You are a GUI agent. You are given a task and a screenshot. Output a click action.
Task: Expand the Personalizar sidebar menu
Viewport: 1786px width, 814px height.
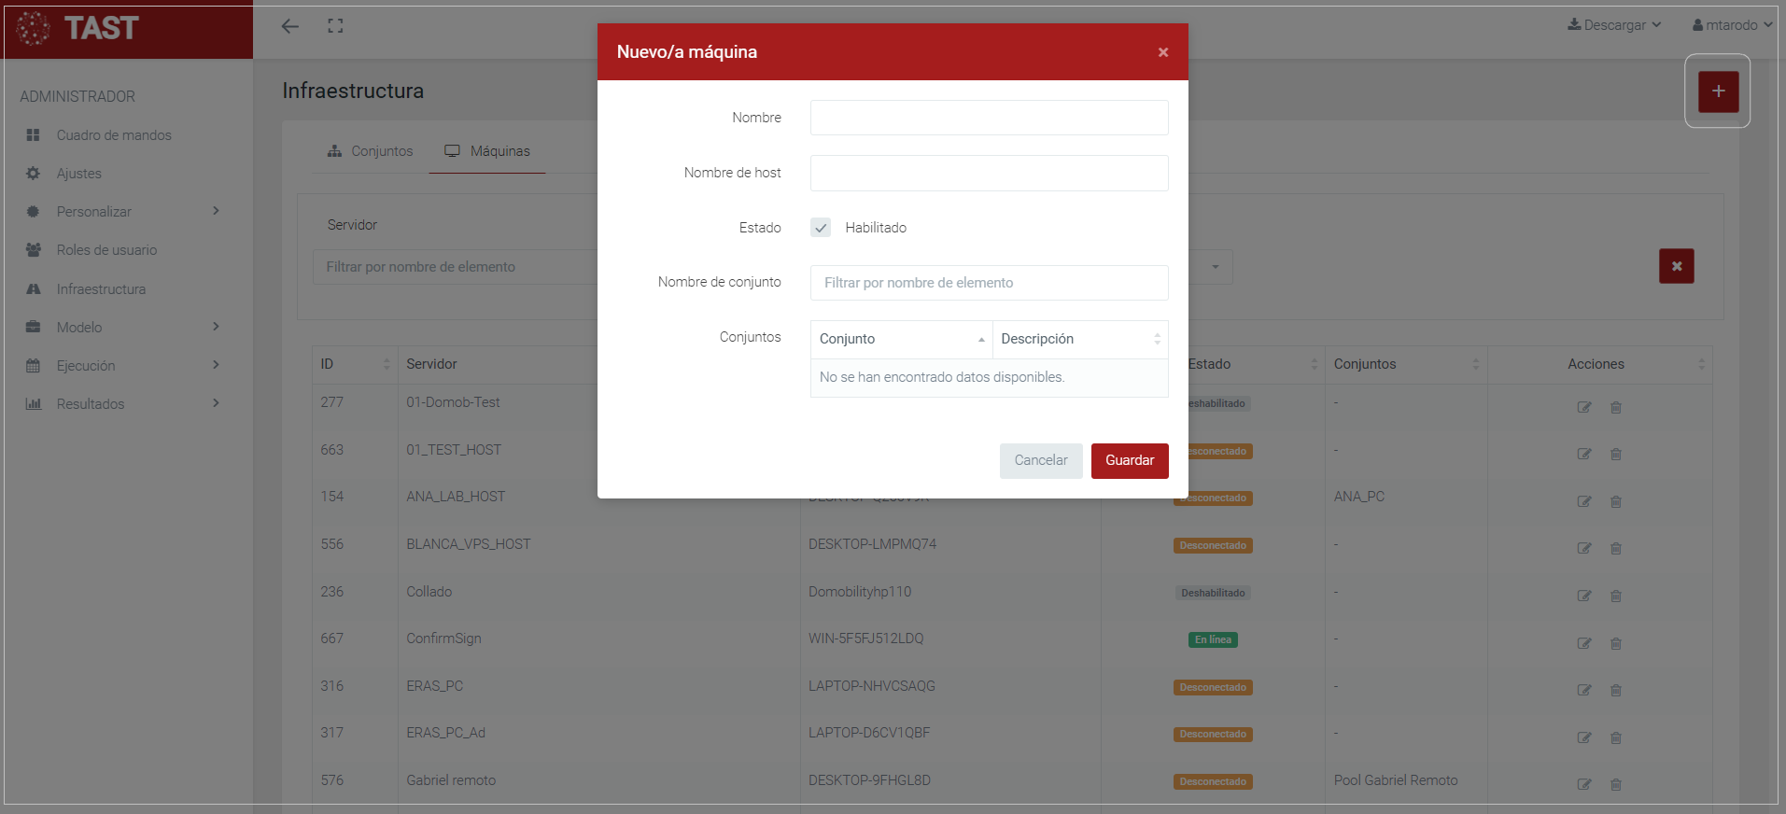[121, 212]
